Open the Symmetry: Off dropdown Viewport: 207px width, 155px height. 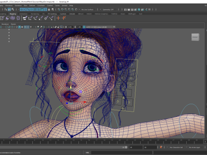tap(110, 9)
